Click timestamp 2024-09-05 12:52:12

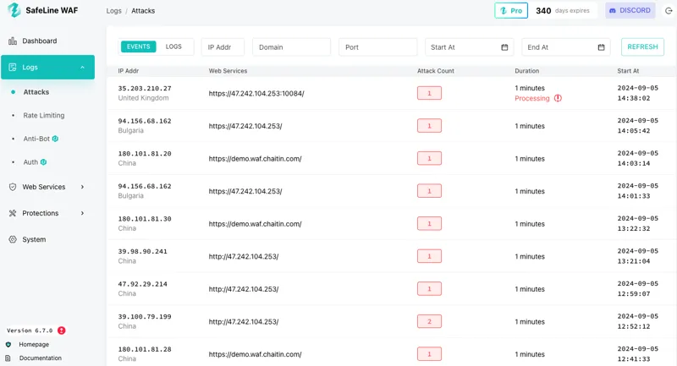tap(638, 321)
